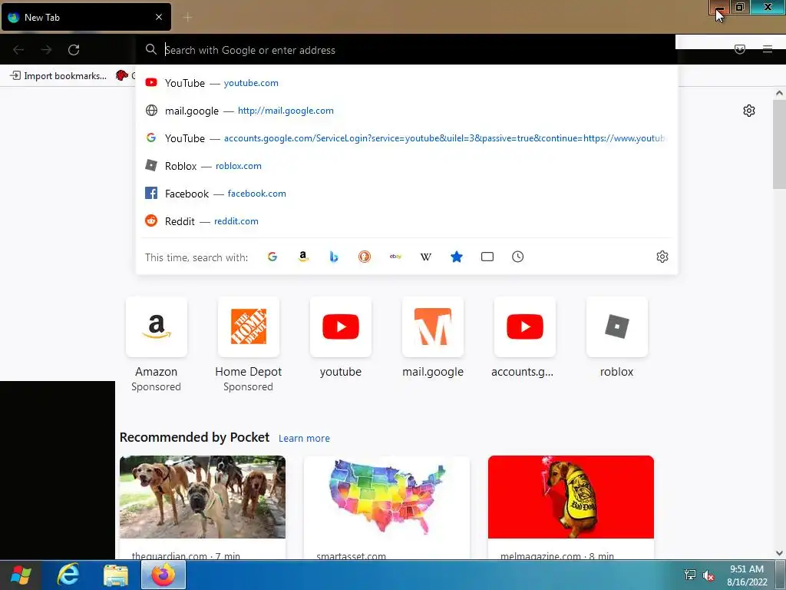Search this time with eBay icon
Image resolution: width=786 pixels, height=590 pixels.
[395, 257]
